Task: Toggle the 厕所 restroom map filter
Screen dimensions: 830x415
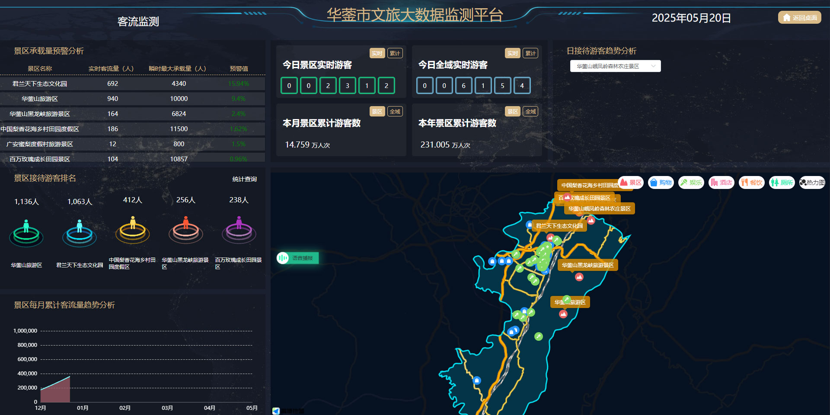Action: tap(782, 182)
